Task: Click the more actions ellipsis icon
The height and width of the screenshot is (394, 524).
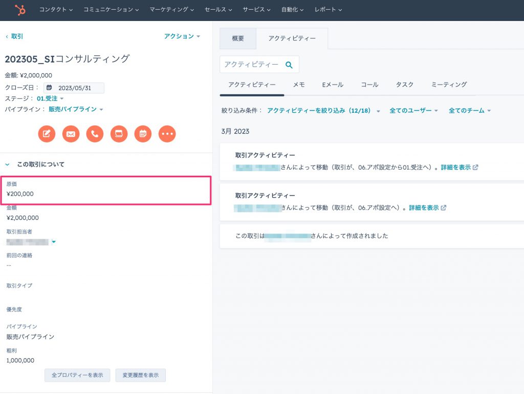Action: [167, 134]
